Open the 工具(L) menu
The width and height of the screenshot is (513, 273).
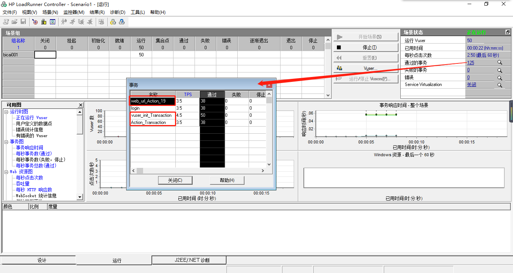click(x=137, y=12)
